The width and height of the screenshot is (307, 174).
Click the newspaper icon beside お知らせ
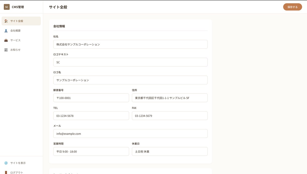point(6,50)
